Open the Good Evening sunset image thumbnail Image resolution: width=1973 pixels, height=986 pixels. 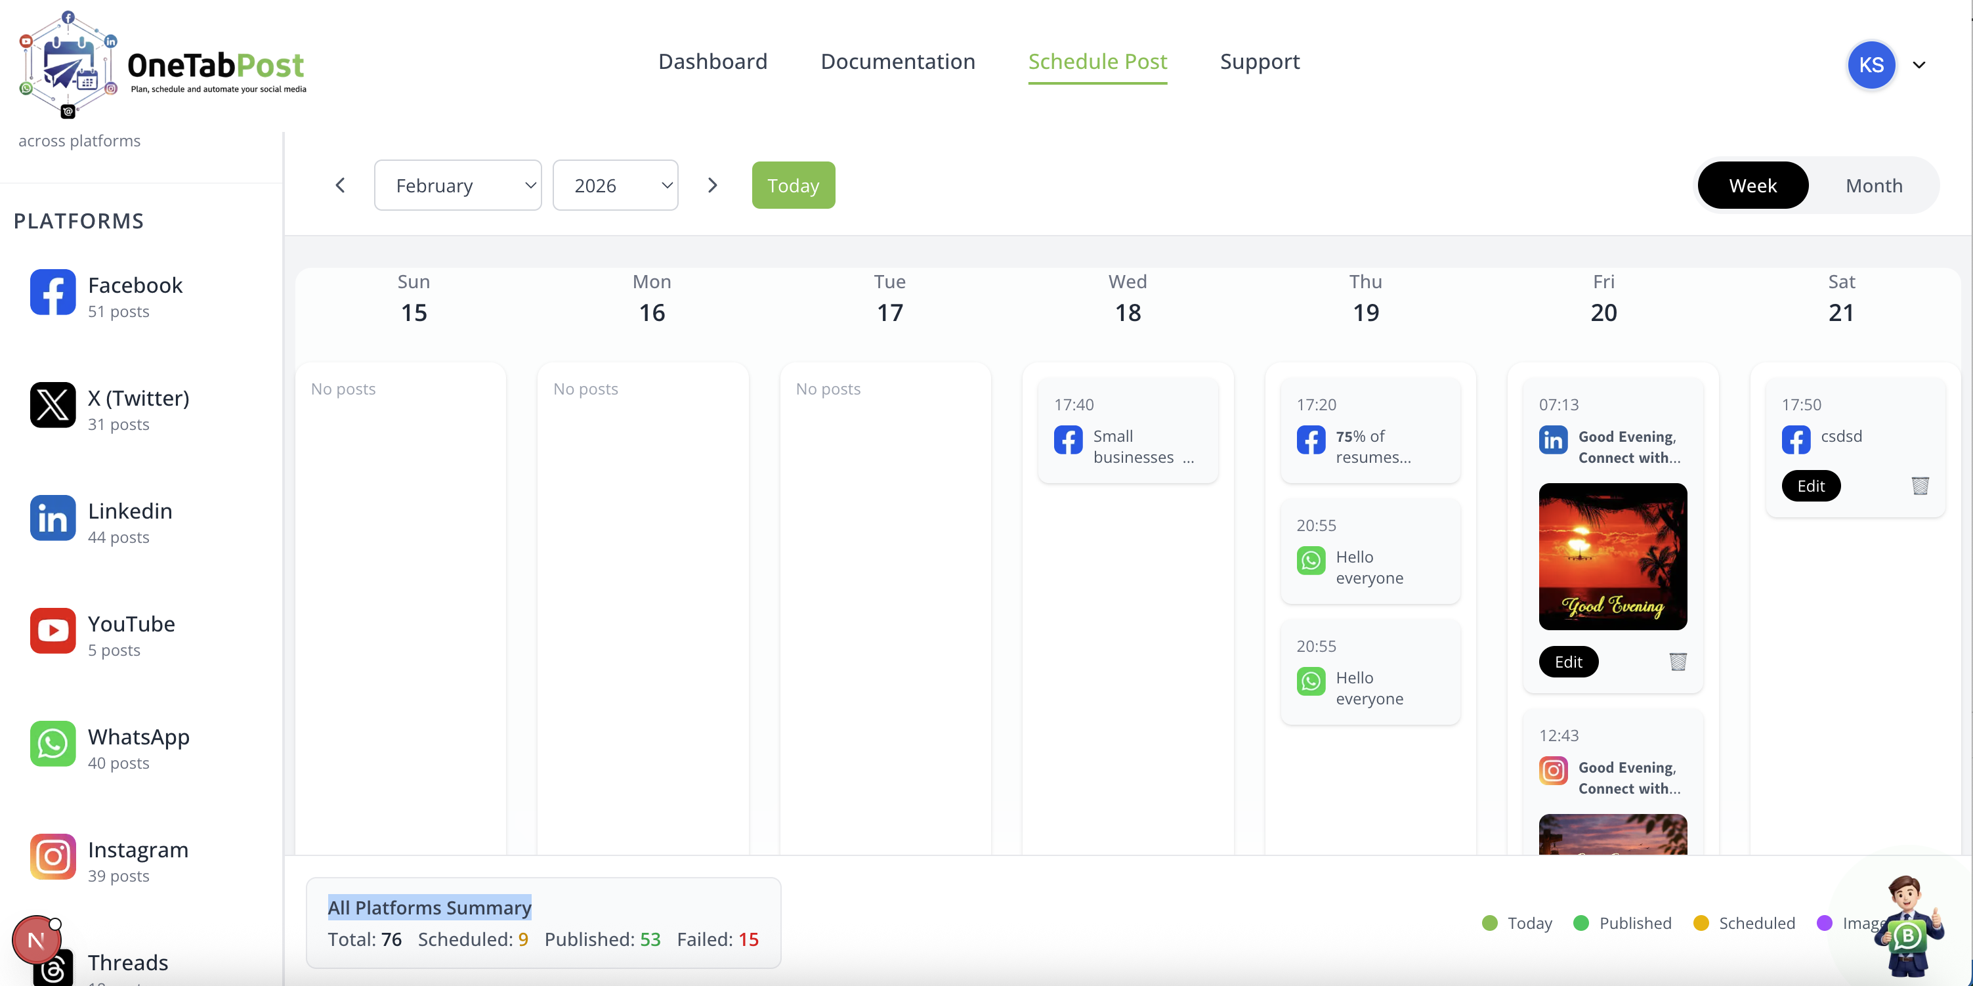[x=1612, y=557]
